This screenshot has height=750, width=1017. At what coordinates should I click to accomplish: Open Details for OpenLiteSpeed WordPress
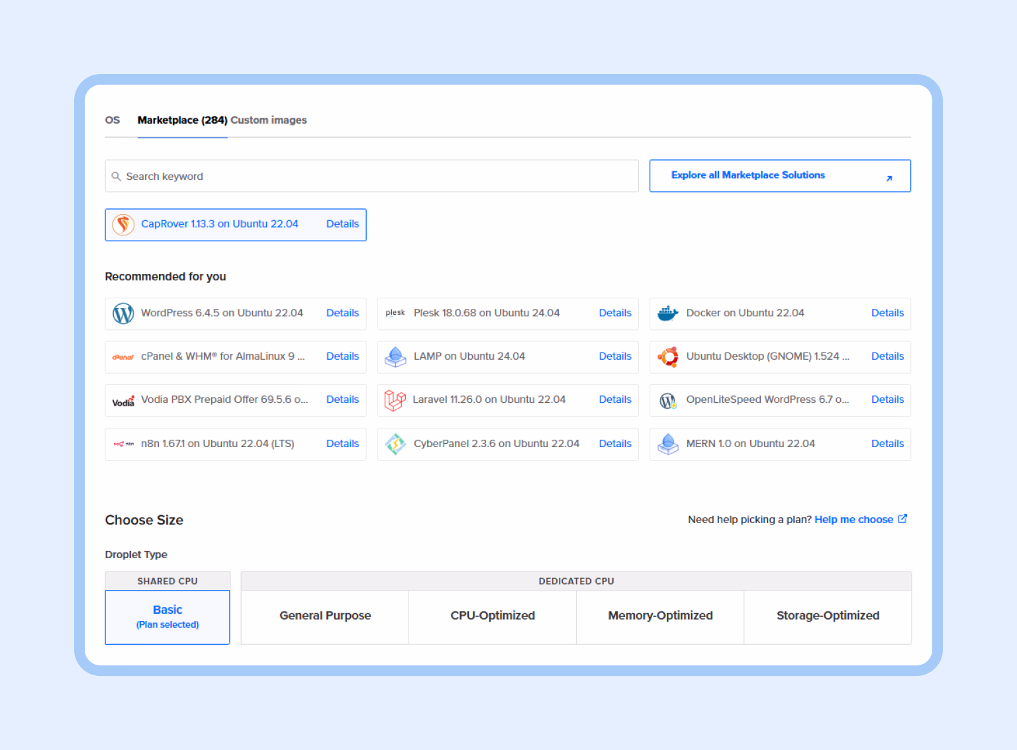[887, 400]
